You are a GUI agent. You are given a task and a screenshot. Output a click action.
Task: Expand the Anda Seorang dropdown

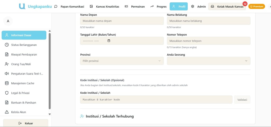(x=209, y=61)
